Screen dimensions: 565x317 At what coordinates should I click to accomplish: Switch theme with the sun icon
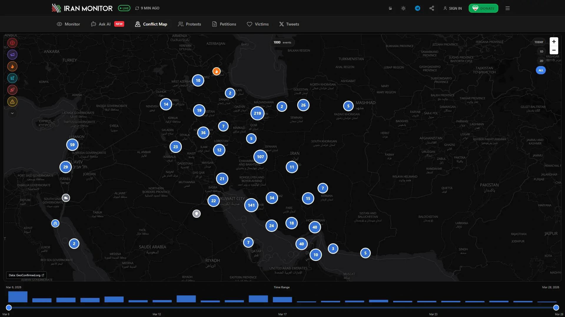403,8
